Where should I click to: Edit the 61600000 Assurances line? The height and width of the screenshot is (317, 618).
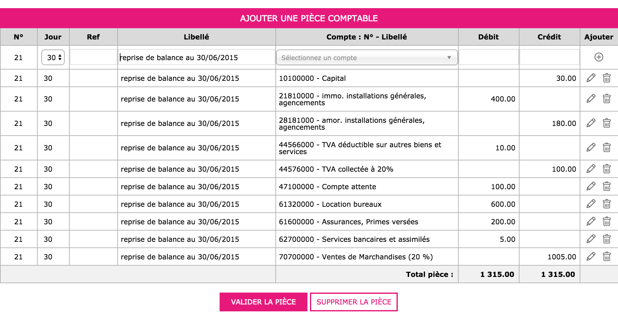pos(591,221)
